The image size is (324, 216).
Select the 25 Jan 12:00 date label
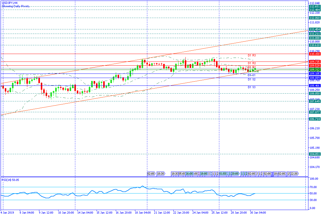pos(219,212)
